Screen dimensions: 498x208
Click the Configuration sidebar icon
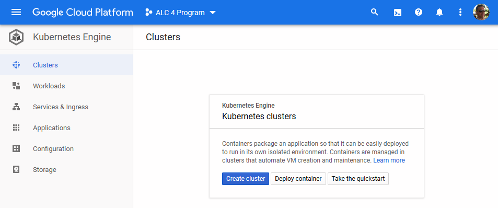(x=16, y=148)
